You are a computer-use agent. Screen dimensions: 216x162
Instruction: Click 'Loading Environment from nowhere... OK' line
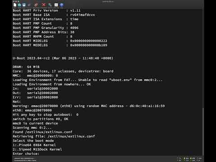[x=52, y=84]
